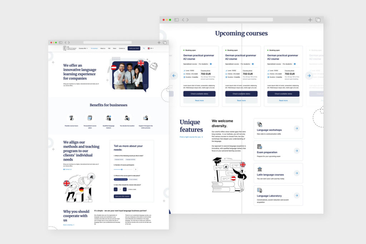Increase class frequency with the plus button

[125, 189]
